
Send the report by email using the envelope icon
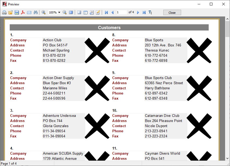coord(29,12)
